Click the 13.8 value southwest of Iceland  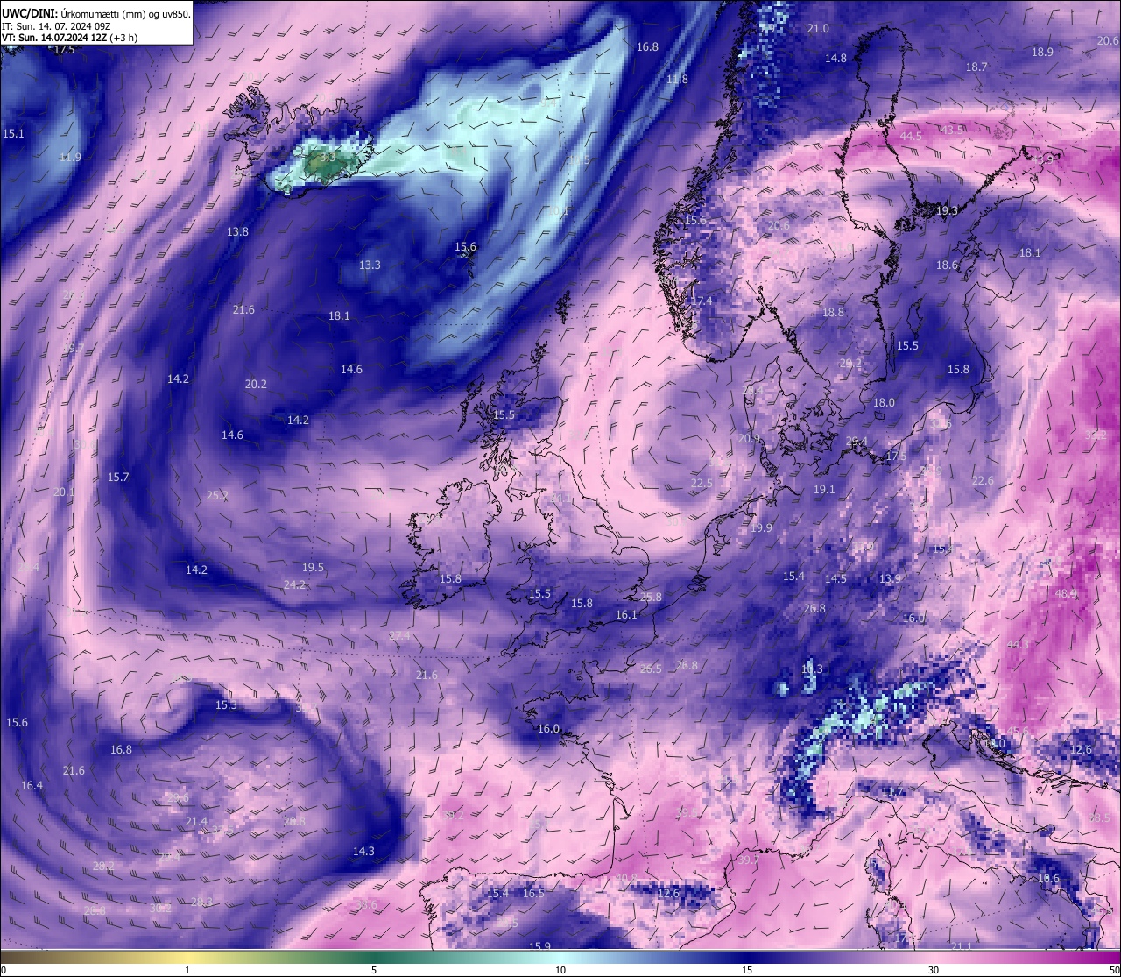237,232
